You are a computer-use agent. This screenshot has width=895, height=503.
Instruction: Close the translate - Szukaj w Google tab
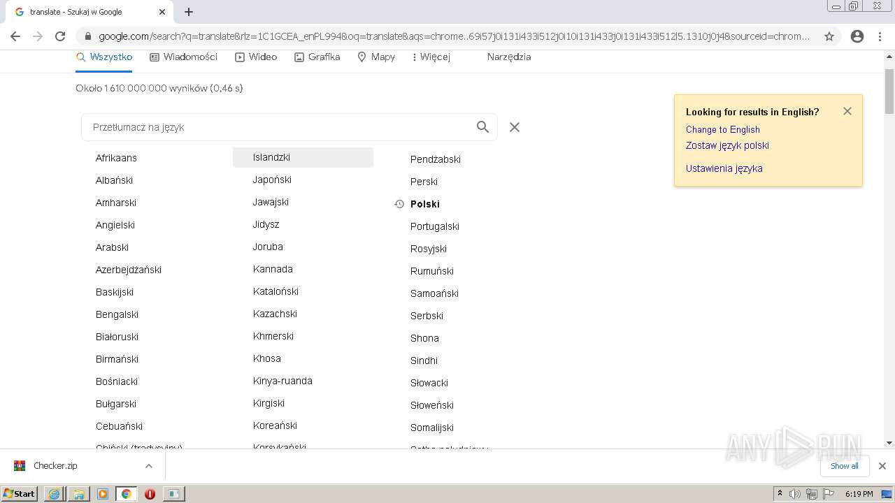tap(162, 12)
